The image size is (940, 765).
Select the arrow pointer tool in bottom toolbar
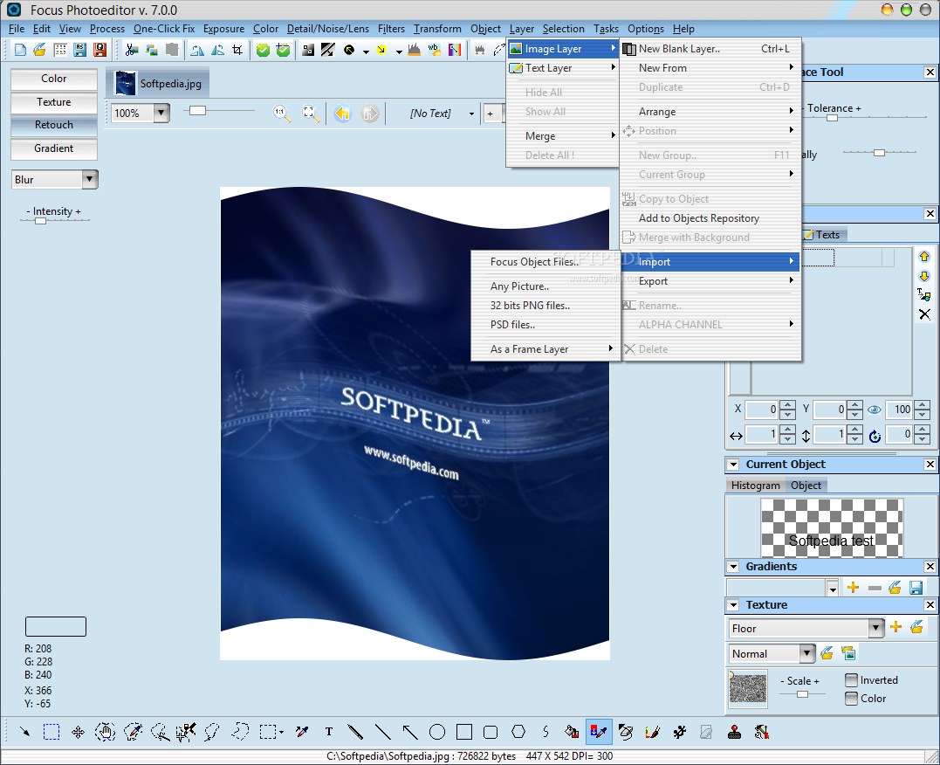click(24, 732)
